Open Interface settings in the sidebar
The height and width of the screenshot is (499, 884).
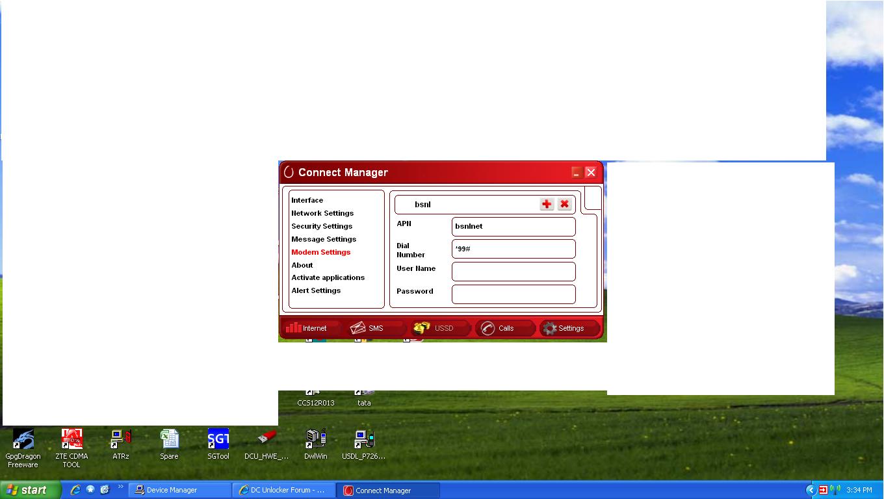pos(307,200)
